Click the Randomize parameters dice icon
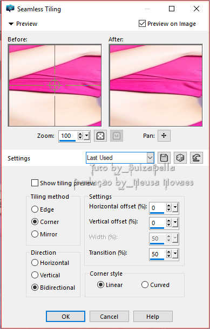210x329 pixels. point(180,158)
